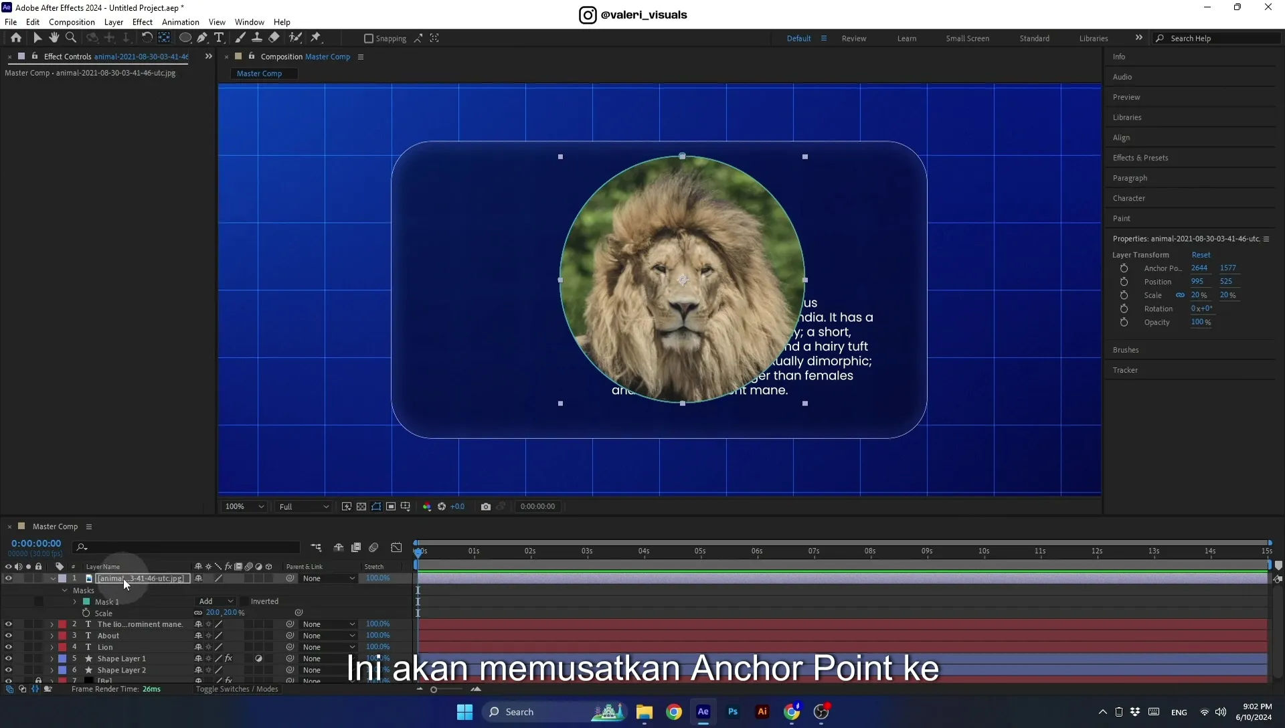Open the 100% magnification dropdown
Image resolution: width=1285 pixels, height=728 pixels.
[x=244, y=507]
